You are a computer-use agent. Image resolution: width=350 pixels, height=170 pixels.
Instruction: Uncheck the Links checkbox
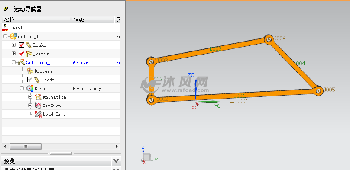click(22, 45)
